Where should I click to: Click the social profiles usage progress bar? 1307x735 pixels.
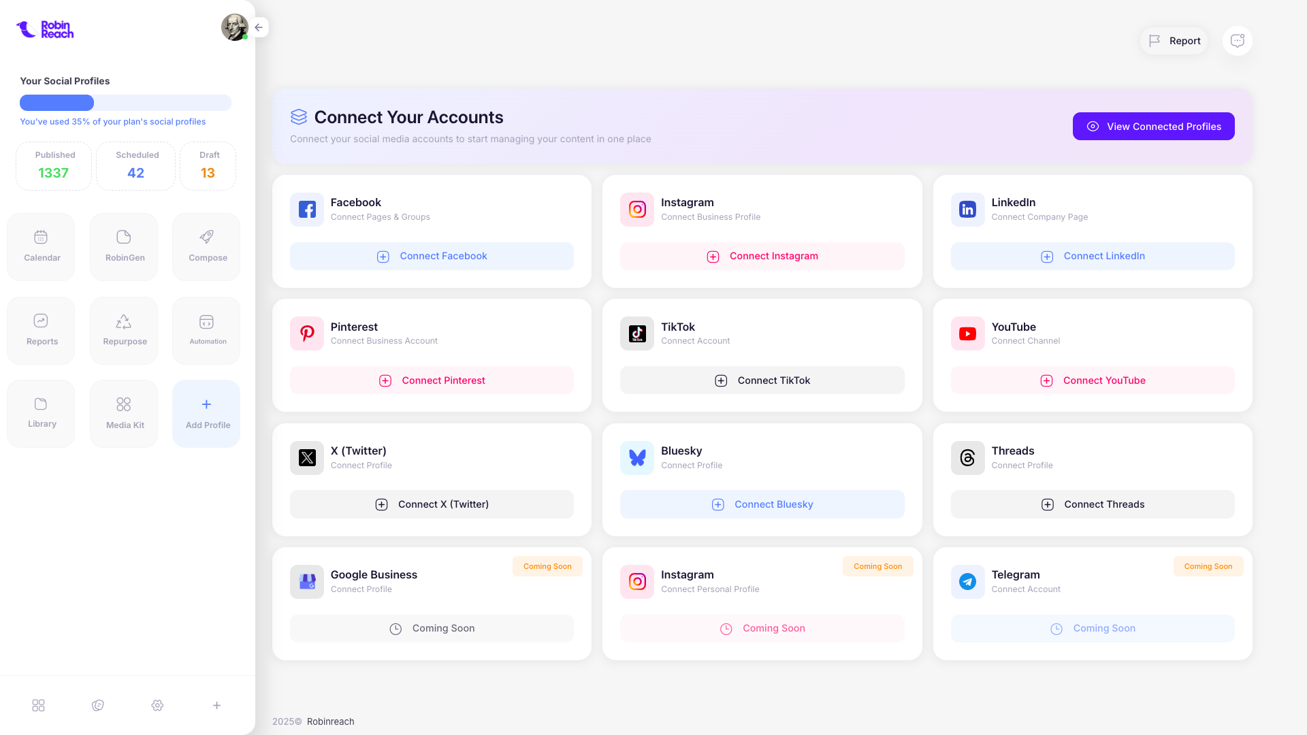tap(125, 103)
